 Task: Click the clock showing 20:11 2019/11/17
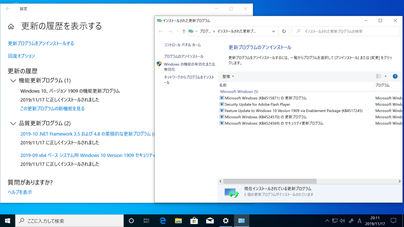pos(375,221)
